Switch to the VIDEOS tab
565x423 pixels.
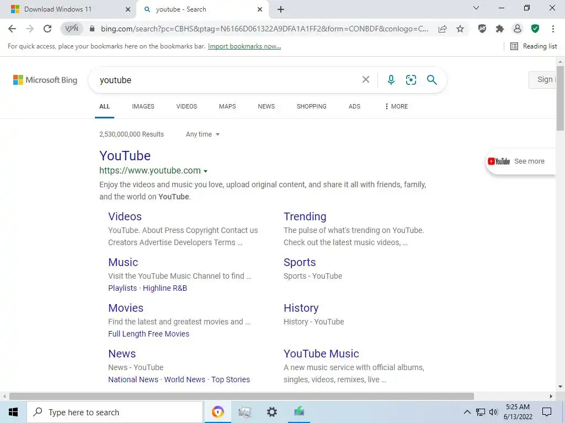tap(186, 106)
